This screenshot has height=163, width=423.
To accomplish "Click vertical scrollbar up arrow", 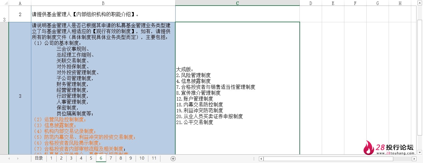I will tap(420, 2).
